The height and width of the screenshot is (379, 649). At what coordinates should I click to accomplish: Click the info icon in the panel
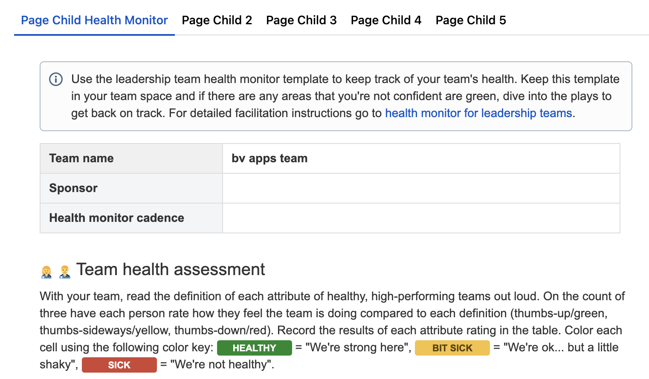[56, 79]
